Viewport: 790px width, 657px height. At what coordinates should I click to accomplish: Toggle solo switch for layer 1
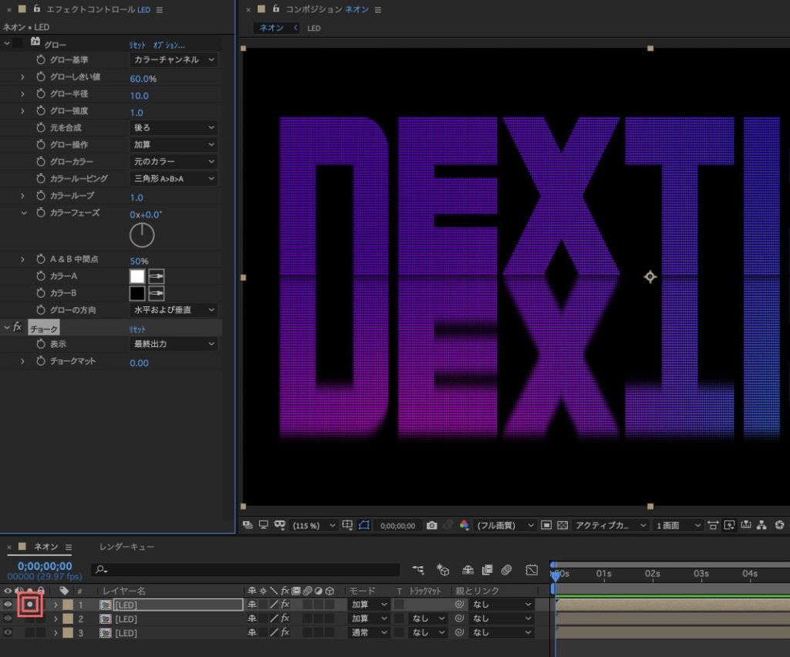coord(30,604)
